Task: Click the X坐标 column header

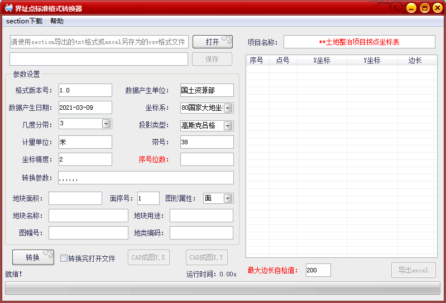Action: point(322,60)
